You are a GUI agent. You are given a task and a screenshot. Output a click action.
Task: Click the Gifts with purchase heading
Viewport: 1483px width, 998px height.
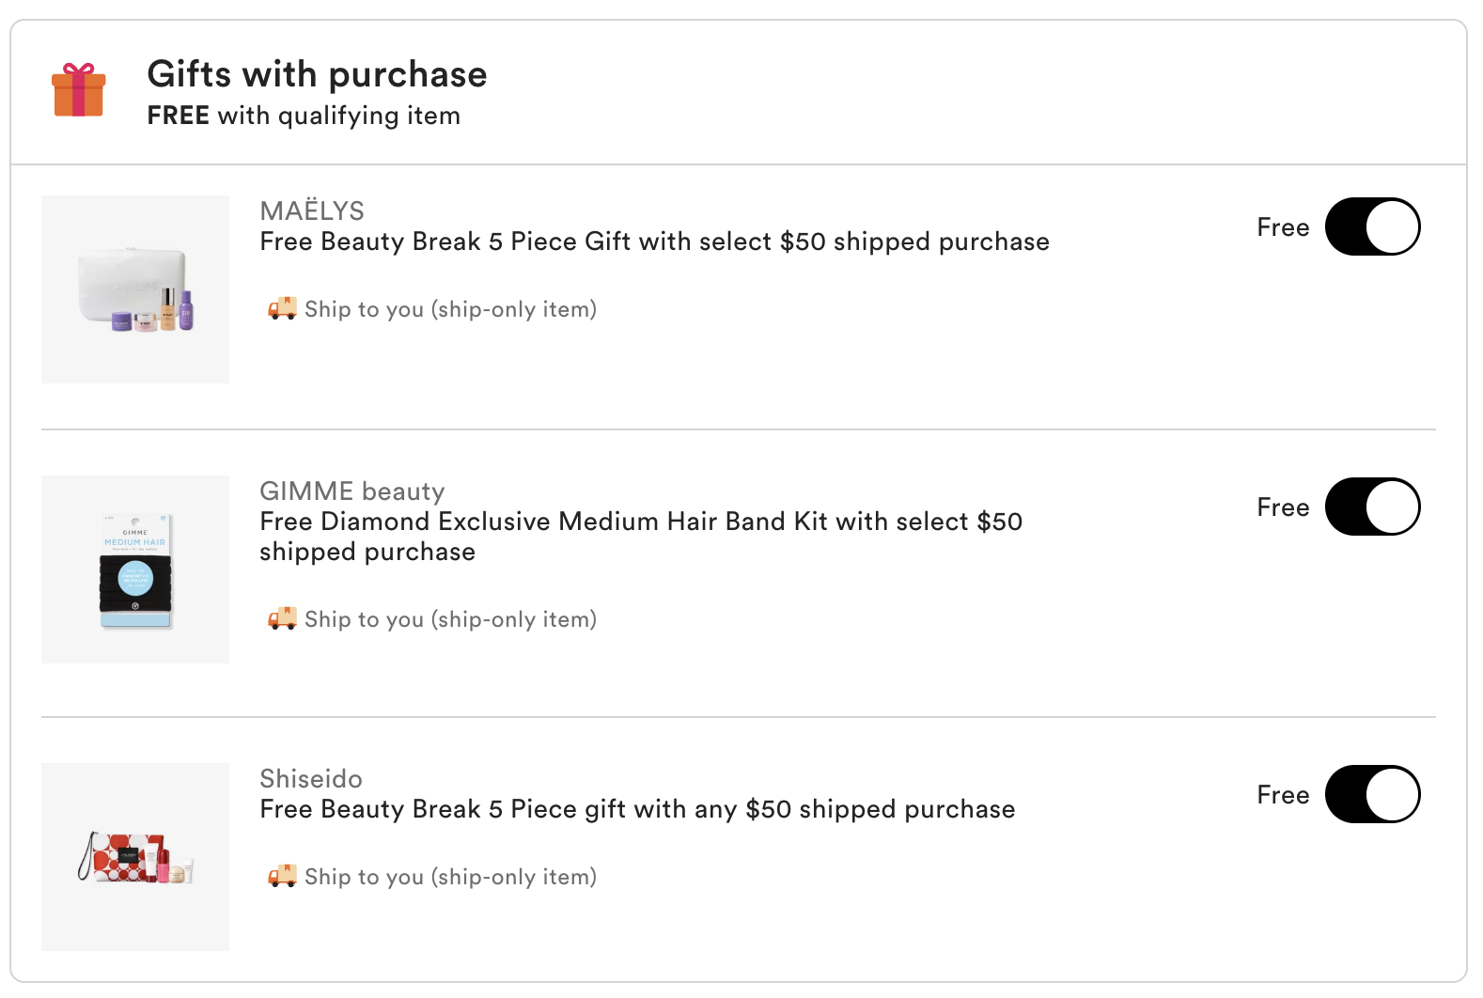point(317,74)
